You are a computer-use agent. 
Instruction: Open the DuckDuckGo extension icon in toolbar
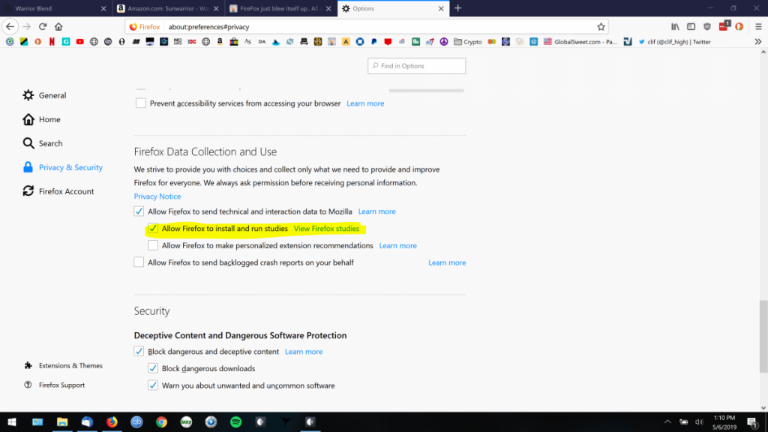[x=739, y=26]
